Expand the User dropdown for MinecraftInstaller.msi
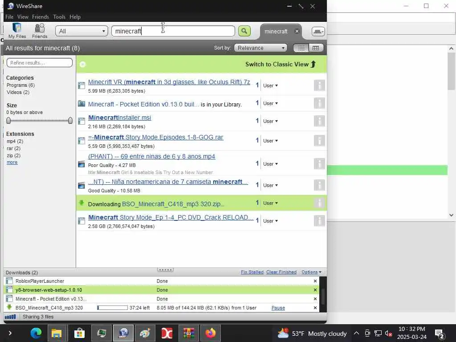The width and height of the screenshot is (456, 342). pos(270,121)
